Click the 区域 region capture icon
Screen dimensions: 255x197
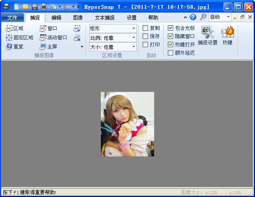[x=10, y=29]
